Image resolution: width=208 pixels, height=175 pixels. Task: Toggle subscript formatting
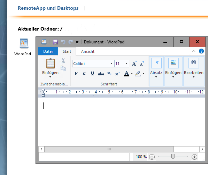pos(109,74)
